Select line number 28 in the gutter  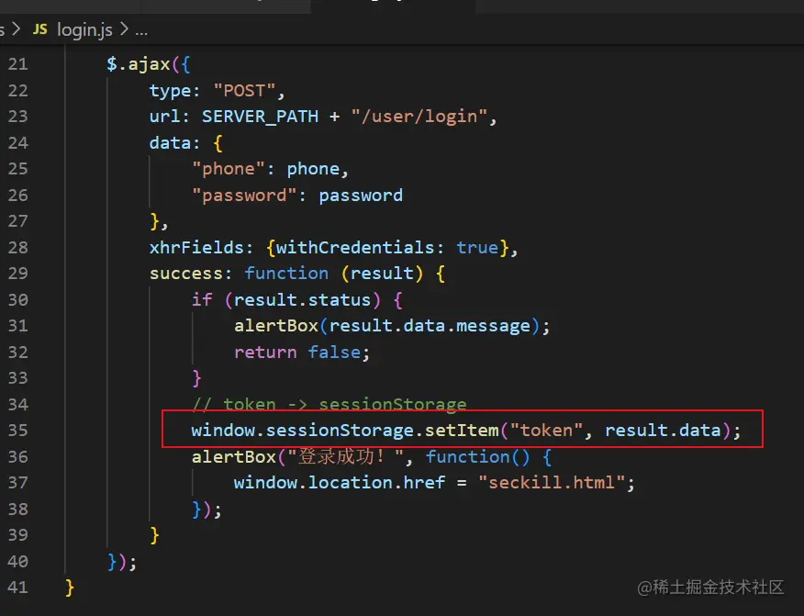coord(18,247)
